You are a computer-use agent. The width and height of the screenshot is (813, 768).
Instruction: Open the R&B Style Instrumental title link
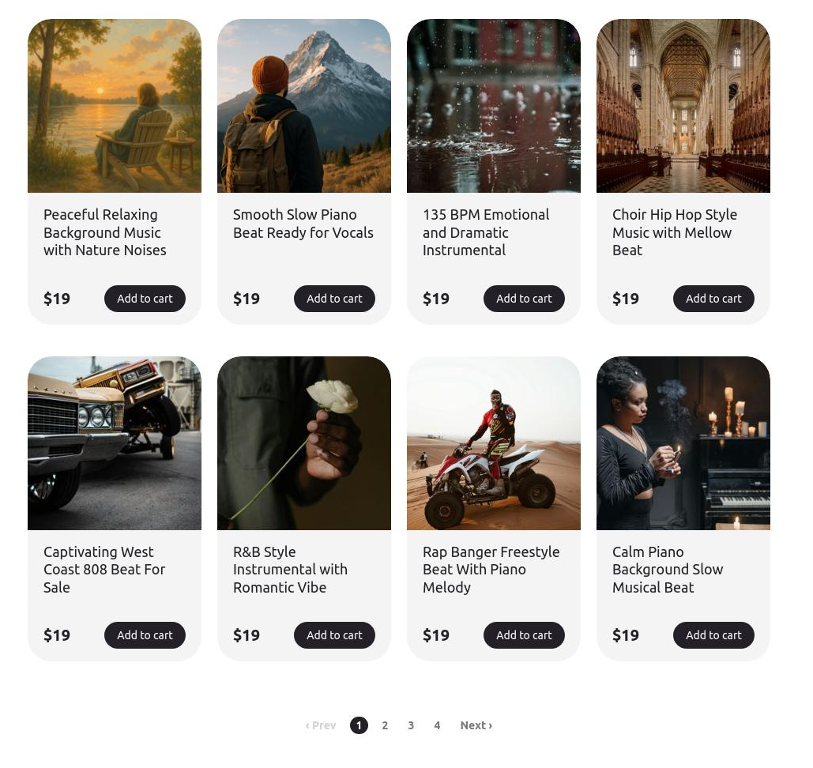click(x=290, y=570)
